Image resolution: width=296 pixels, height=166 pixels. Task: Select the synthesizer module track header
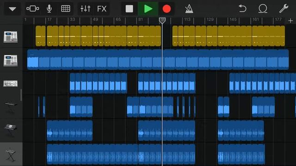pos(11,83)
